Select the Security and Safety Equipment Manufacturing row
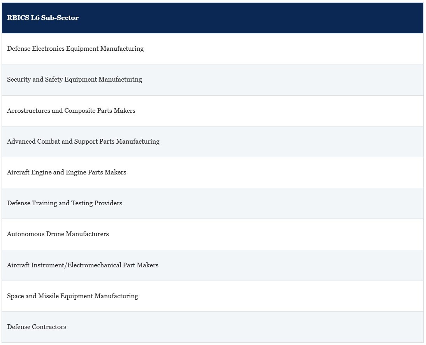 click(213, 80)
